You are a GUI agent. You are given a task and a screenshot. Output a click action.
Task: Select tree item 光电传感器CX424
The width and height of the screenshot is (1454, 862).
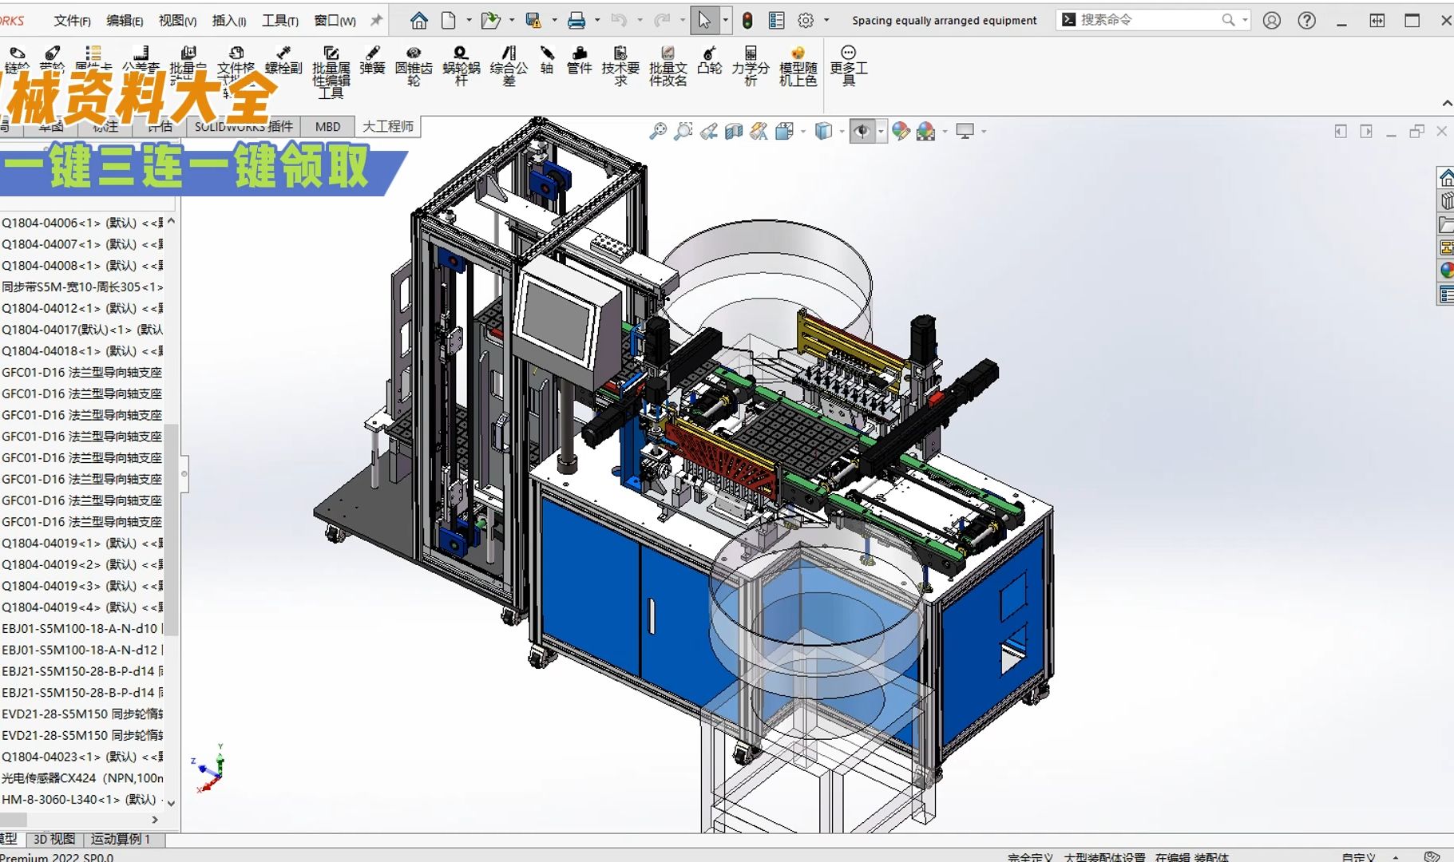point(82,778)
